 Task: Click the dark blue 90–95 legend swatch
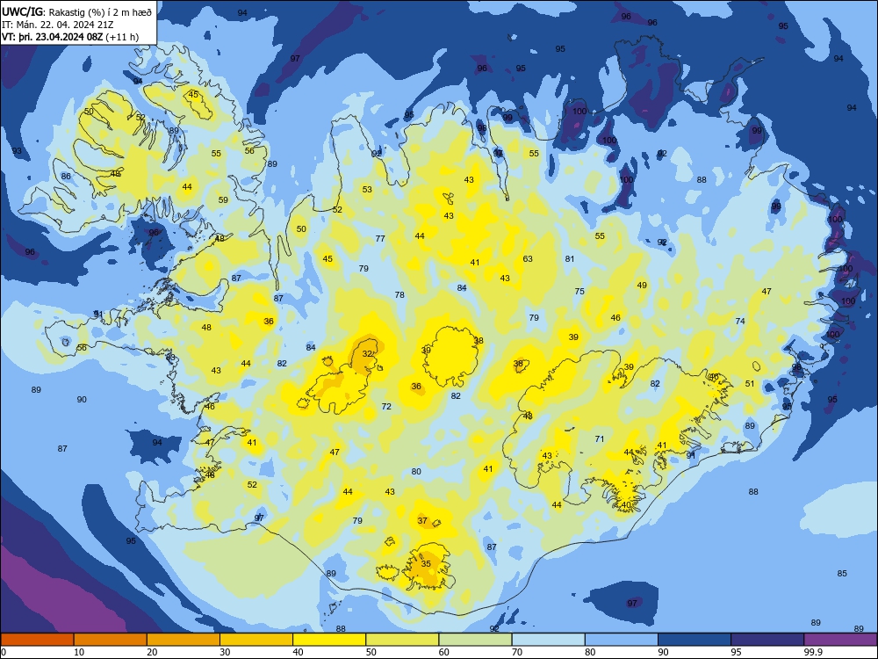694,640
